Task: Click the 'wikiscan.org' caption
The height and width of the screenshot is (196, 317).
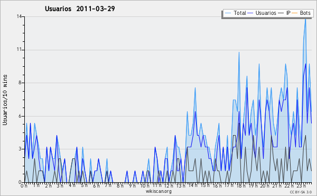Action: pyautogui.click(x=158, y=191)
